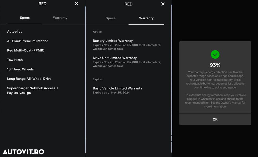258x157 pixels.
Task: Click the RED title of the warranty panel
Action: 128,4
